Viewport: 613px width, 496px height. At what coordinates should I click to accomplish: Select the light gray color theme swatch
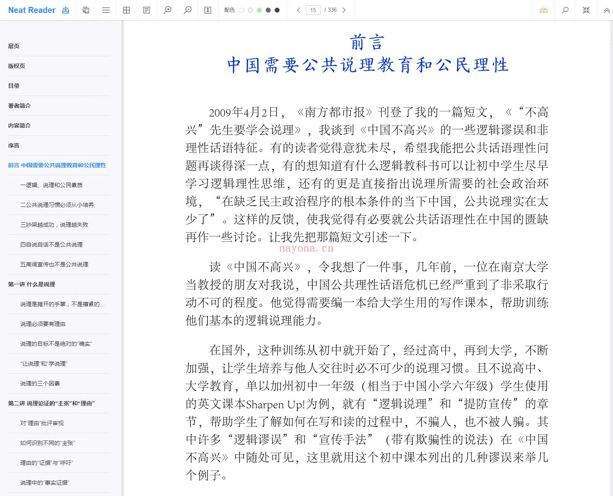tap(250, 10)
